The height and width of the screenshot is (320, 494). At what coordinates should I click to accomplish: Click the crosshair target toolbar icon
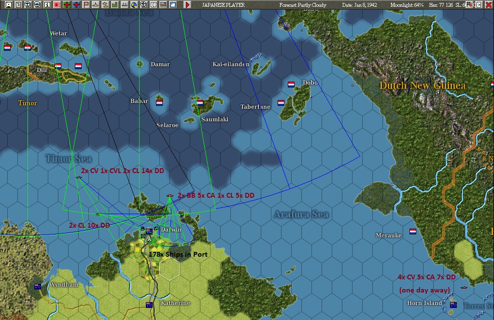(x=144, y=5)
